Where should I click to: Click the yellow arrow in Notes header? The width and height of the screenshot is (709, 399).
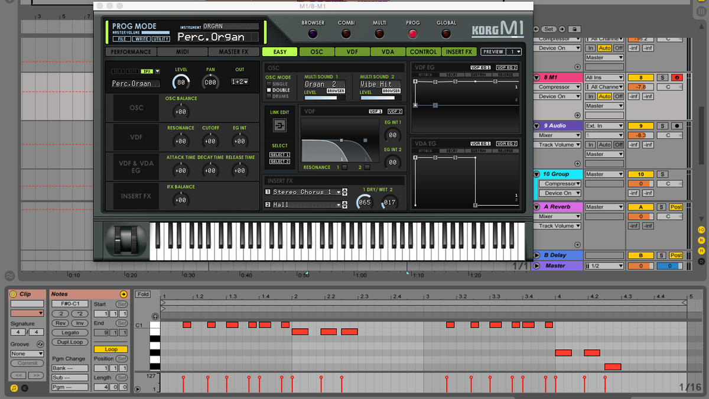[x=123, y=294]
